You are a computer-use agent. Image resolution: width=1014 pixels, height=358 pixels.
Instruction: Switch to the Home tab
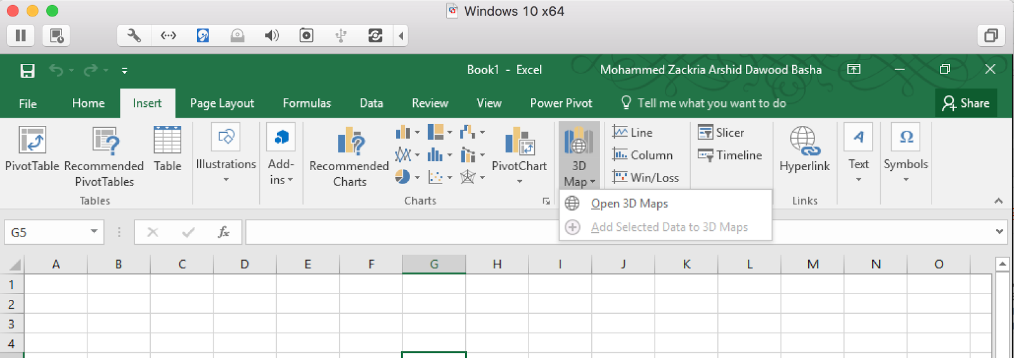(88, 103)
